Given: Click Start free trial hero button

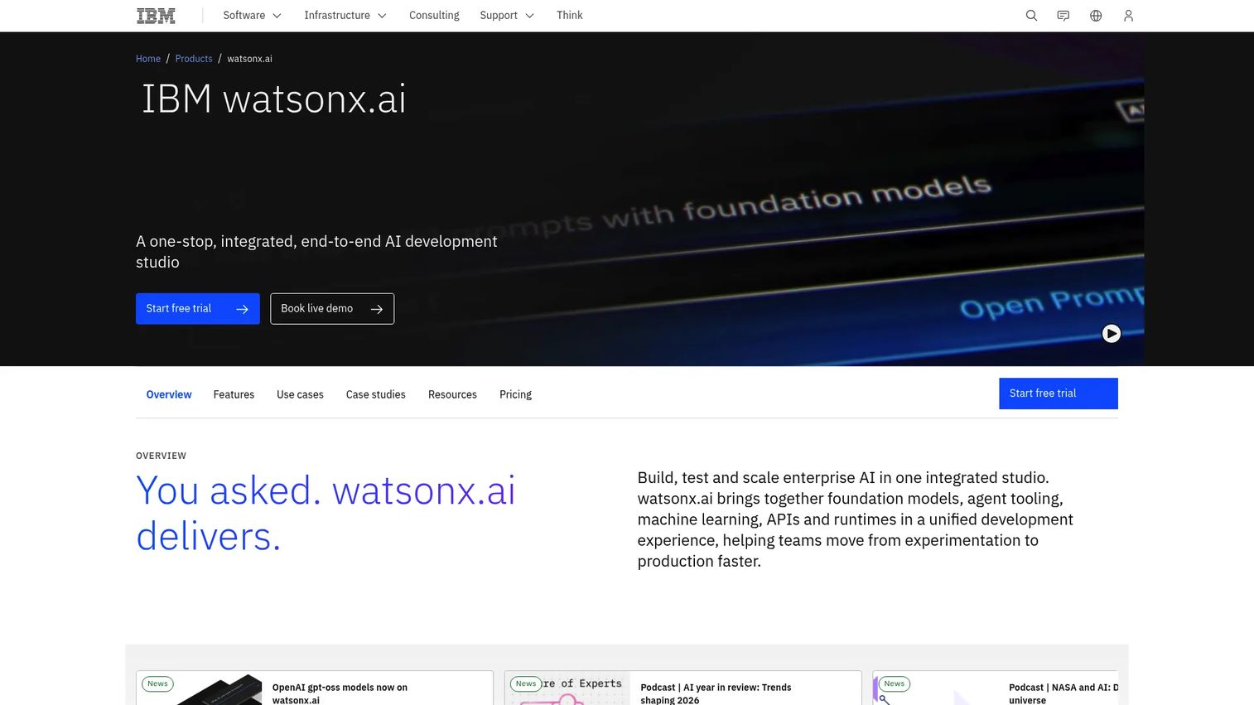Looking at the screenshot, I should point(198,309).
